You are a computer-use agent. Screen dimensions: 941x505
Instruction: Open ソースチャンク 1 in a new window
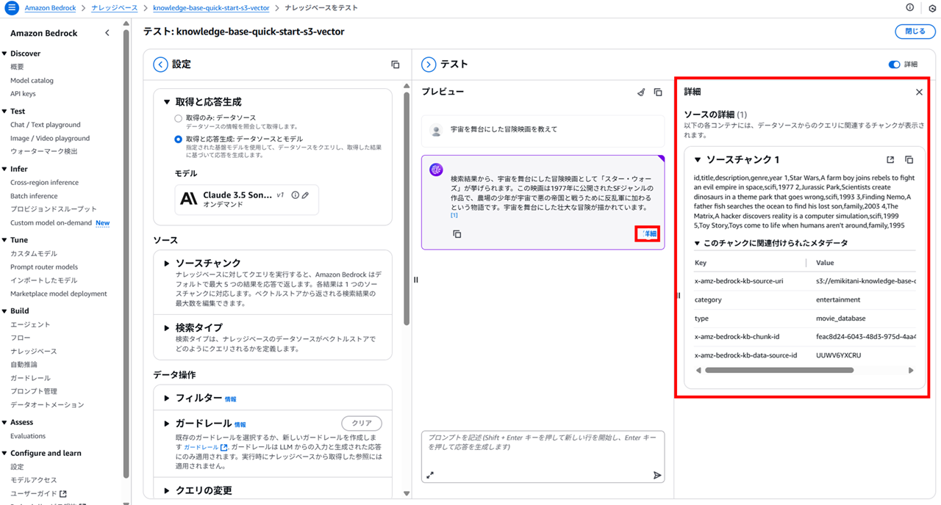pyautogui.click(x=890, y=159)
